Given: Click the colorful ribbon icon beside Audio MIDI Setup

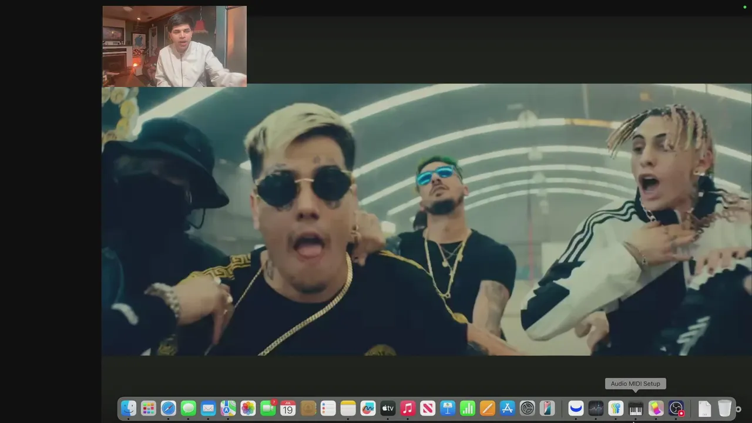Looking at the screenshot, I should (x=656, y=408).
